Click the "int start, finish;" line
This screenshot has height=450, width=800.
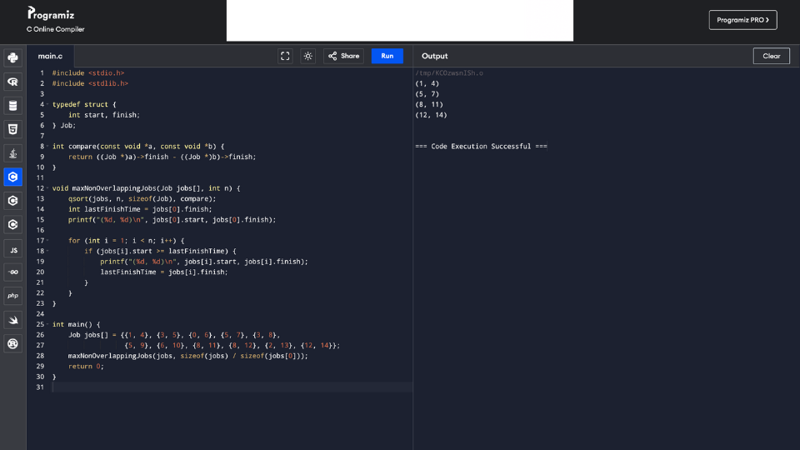[x=104, y=115]
